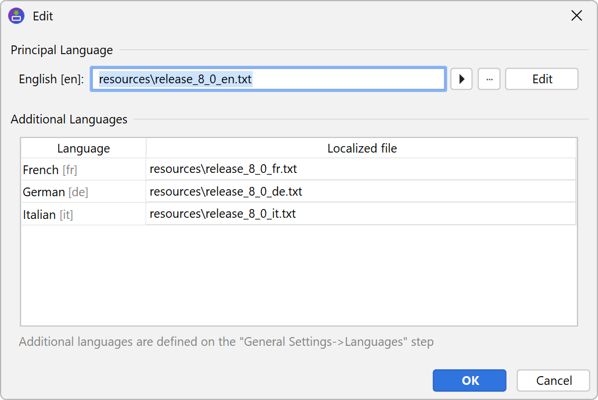Click the English [en] label
The height and width of the screenshot is (400, 598).
coord(51,79)
